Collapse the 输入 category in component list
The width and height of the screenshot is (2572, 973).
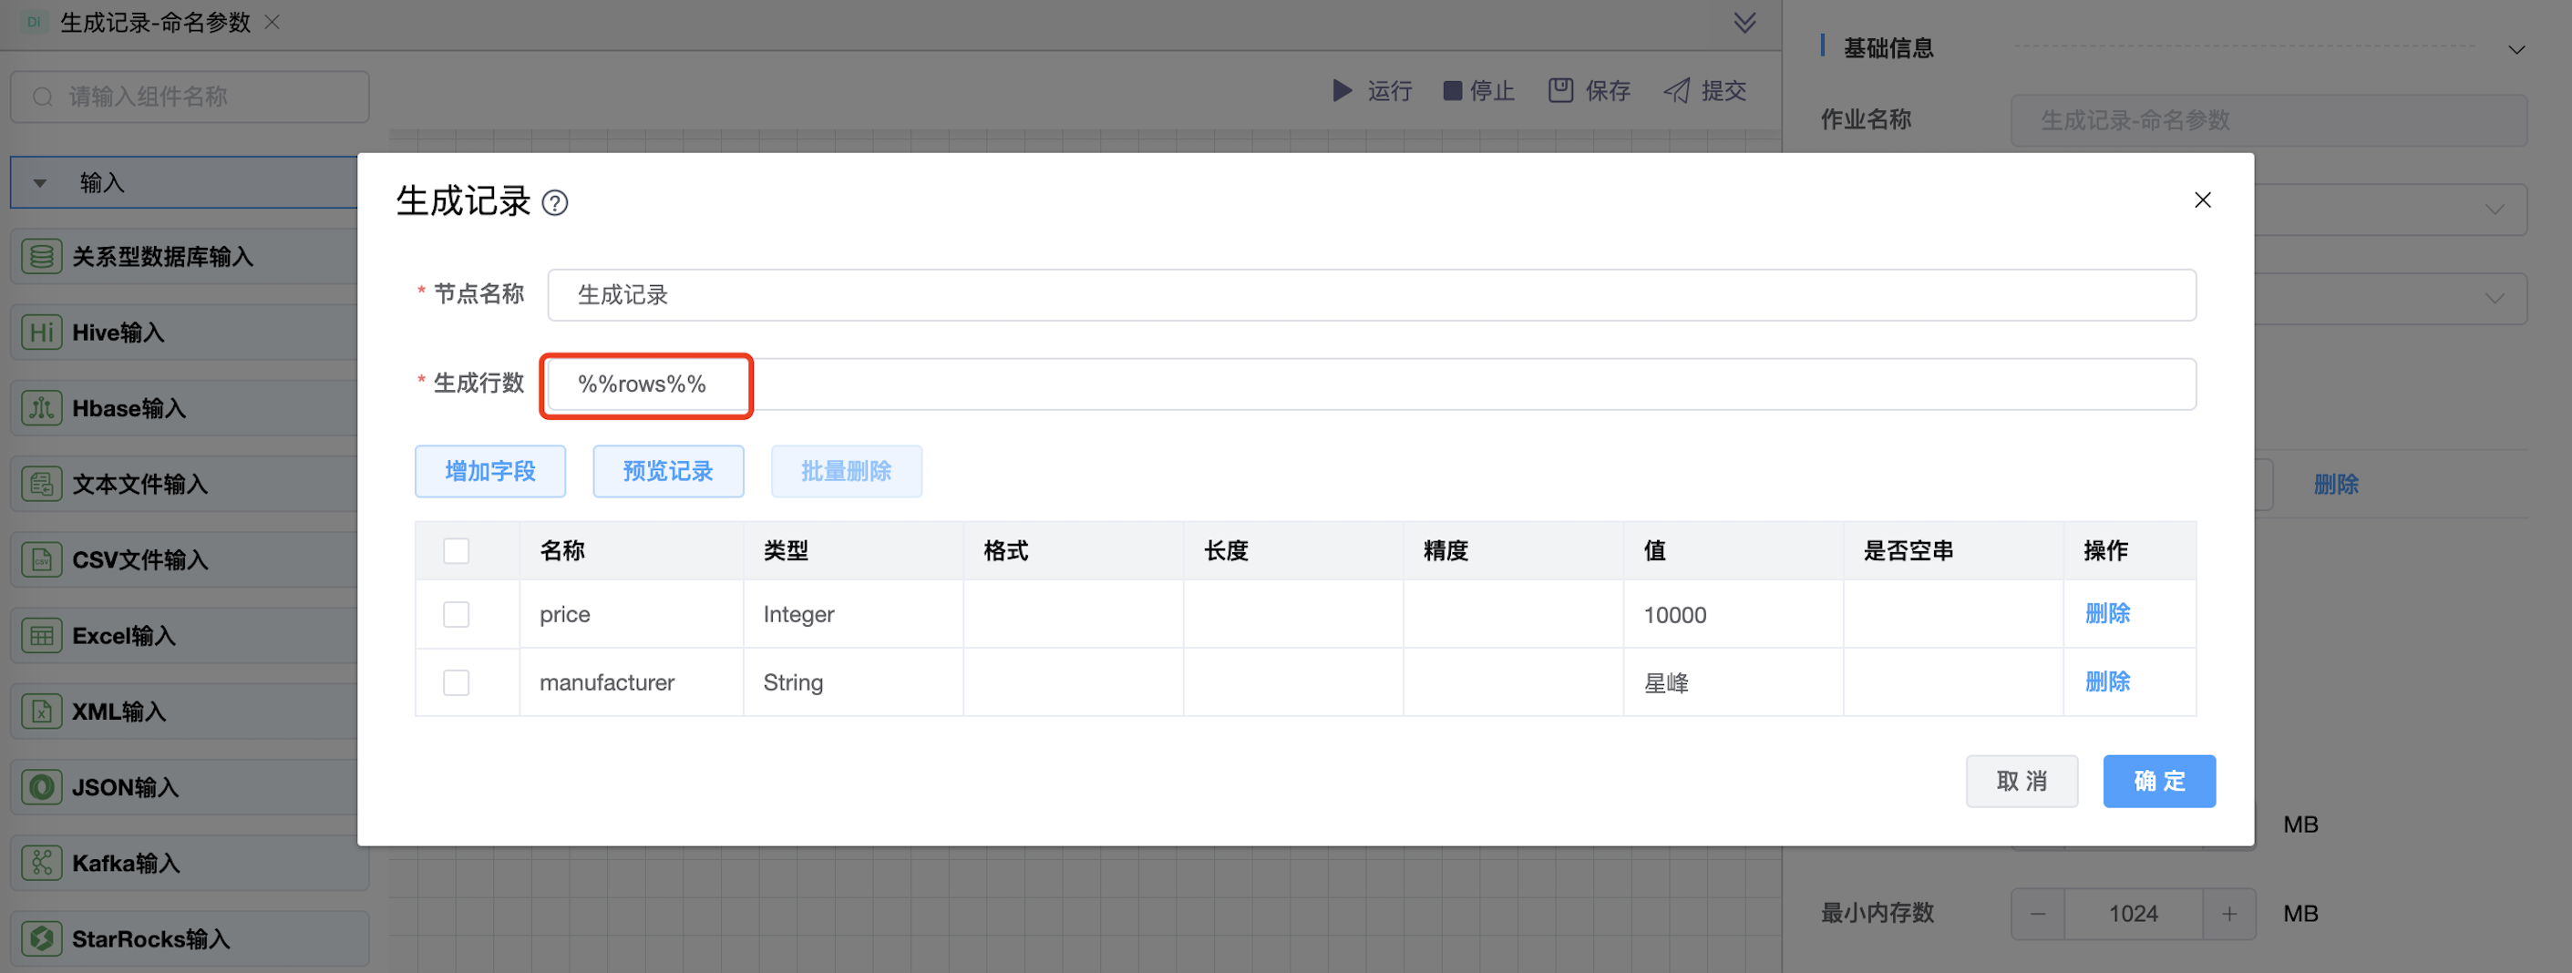coord(40,184)
